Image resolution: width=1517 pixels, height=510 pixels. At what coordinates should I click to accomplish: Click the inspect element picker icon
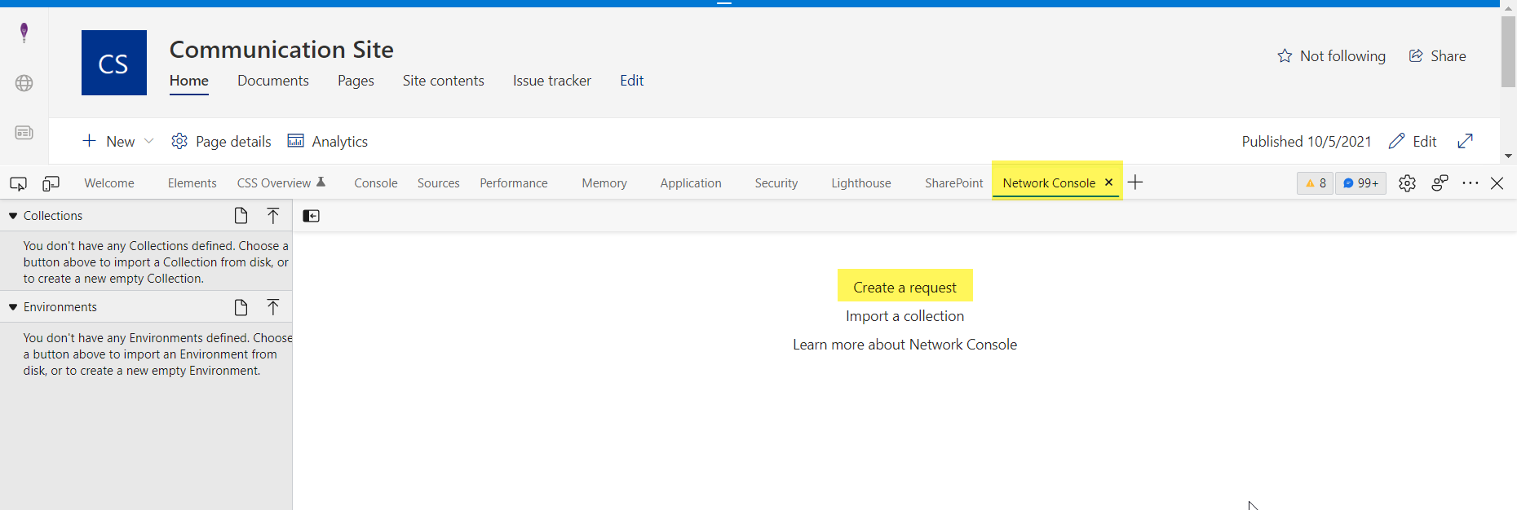tap(18, 183)
